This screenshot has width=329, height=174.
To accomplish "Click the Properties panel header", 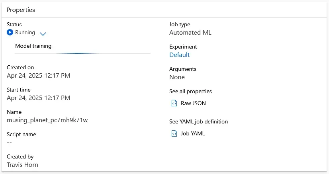I will pyautogui.click(x=21, y=10).
